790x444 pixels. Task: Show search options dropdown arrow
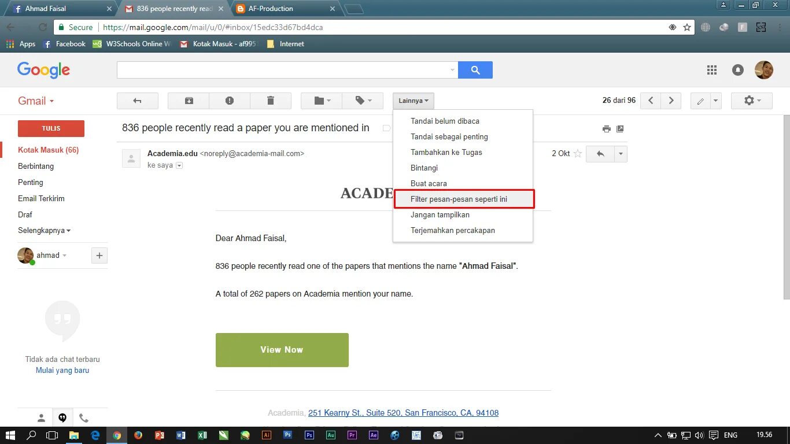(452, 70)
